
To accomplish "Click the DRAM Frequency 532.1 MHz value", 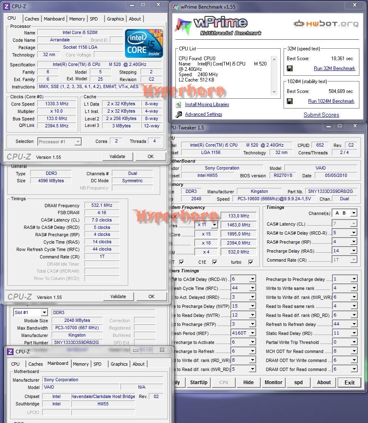I will coord(102,205).
